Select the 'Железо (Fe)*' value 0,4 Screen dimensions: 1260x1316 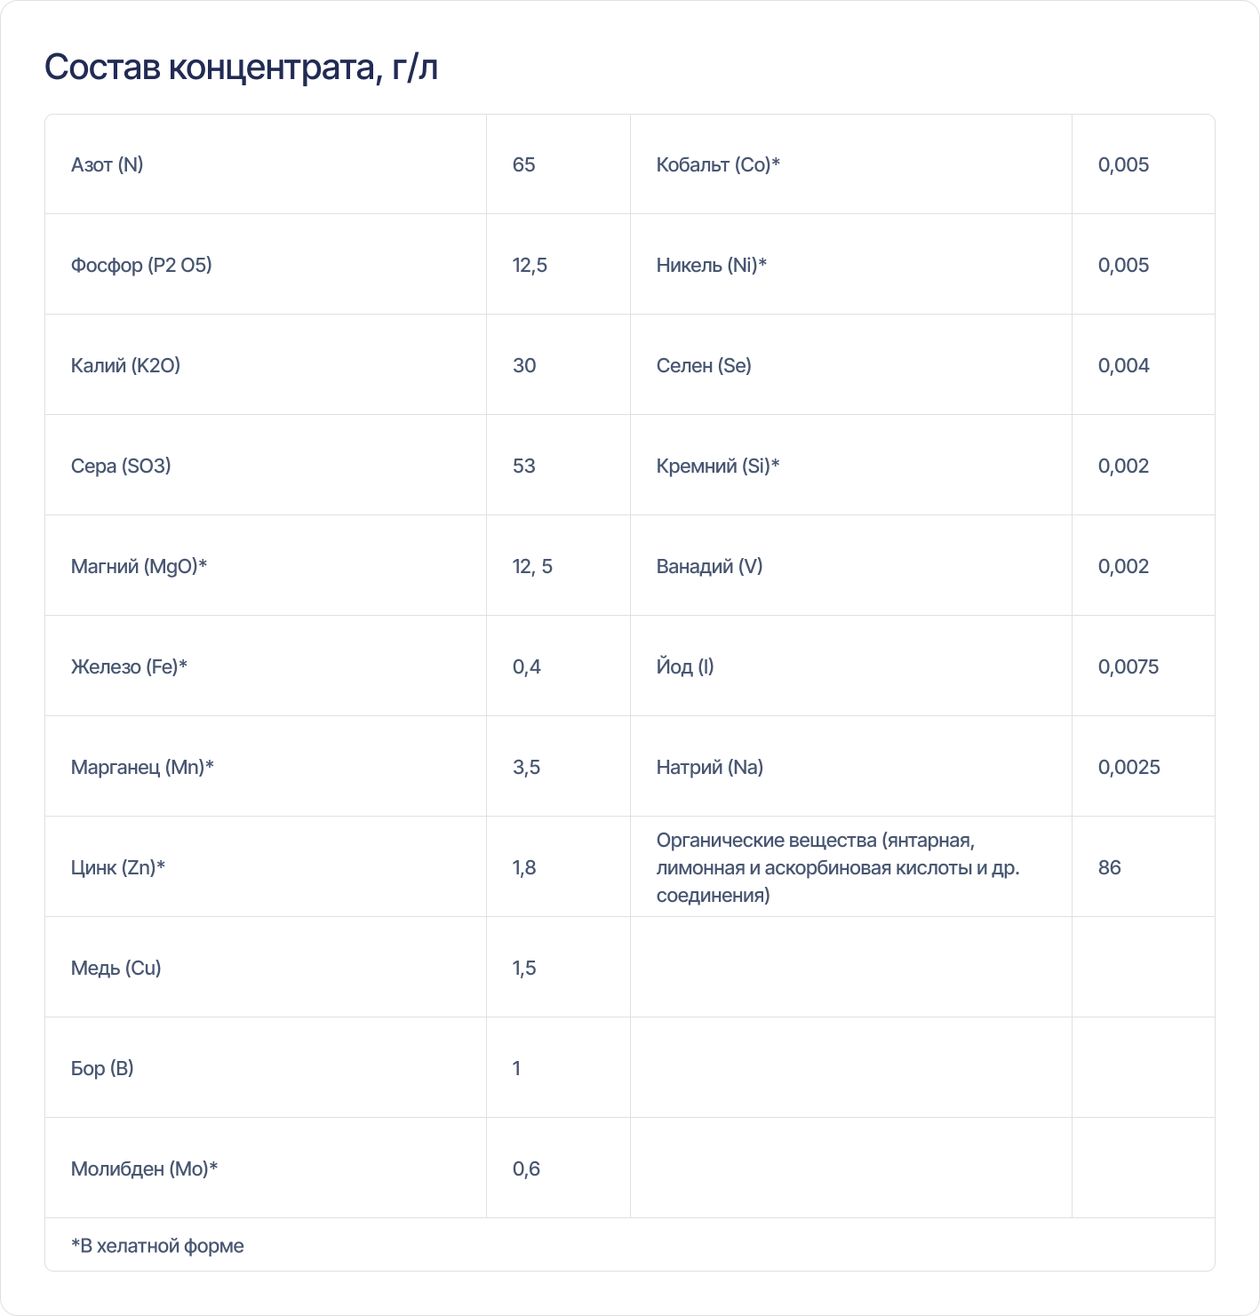tap(527, 666)
